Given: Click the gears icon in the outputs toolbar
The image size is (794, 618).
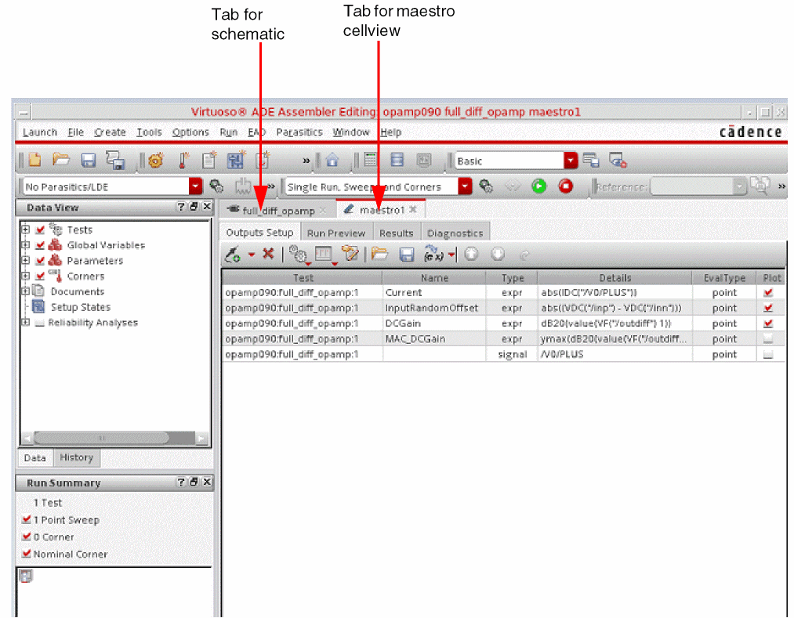Looking at the screenshot, I should coord(298,254).
